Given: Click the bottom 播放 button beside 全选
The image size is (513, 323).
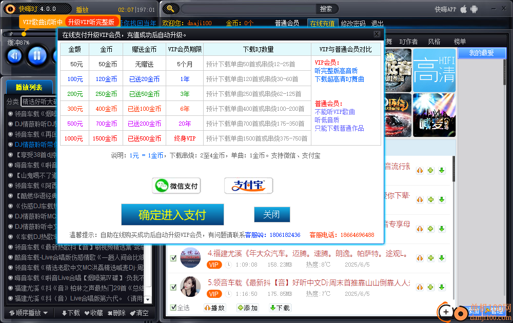Looking at the screenshot, I should coord(214,308).
